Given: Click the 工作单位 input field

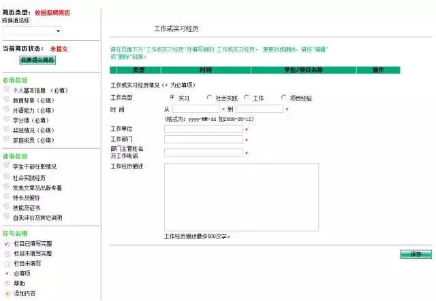Looking at the screenshot, I should (203, 129).
